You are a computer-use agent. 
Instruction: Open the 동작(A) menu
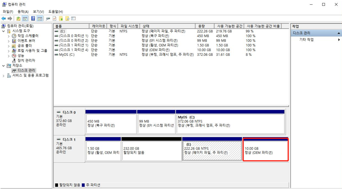pyautogui.click(x=23, y=12)
